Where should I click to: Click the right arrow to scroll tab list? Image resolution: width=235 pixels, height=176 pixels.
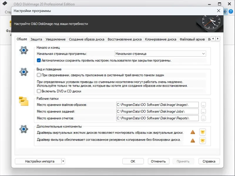point(217,38)
